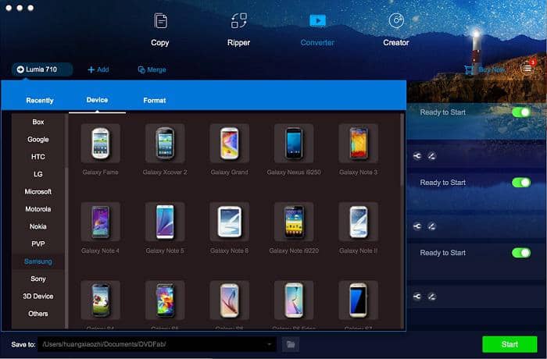Click the Merge button

152,69
